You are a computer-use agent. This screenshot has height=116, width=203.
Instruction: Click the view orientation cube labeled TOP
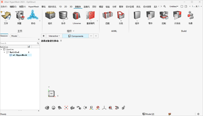51,94
